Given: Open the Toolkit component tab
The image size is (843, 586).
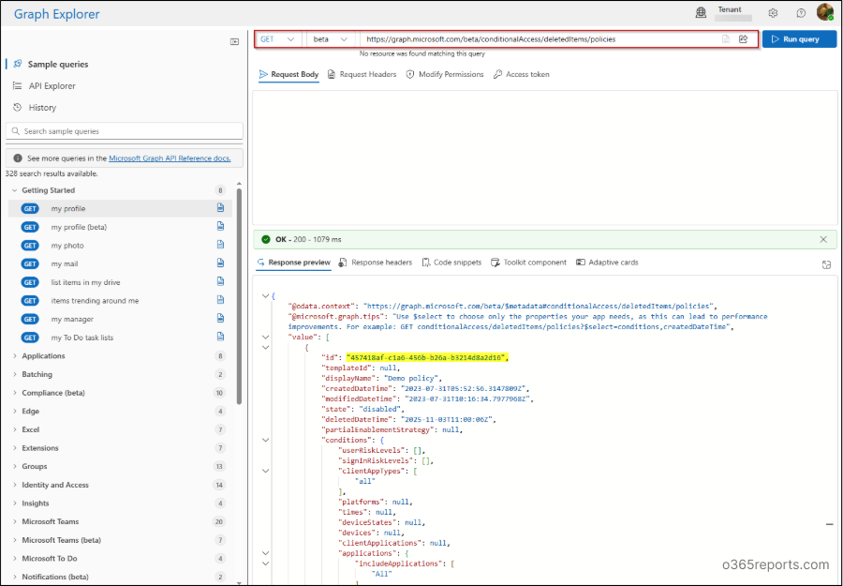Looking at the screenshot, I should 528,263.
